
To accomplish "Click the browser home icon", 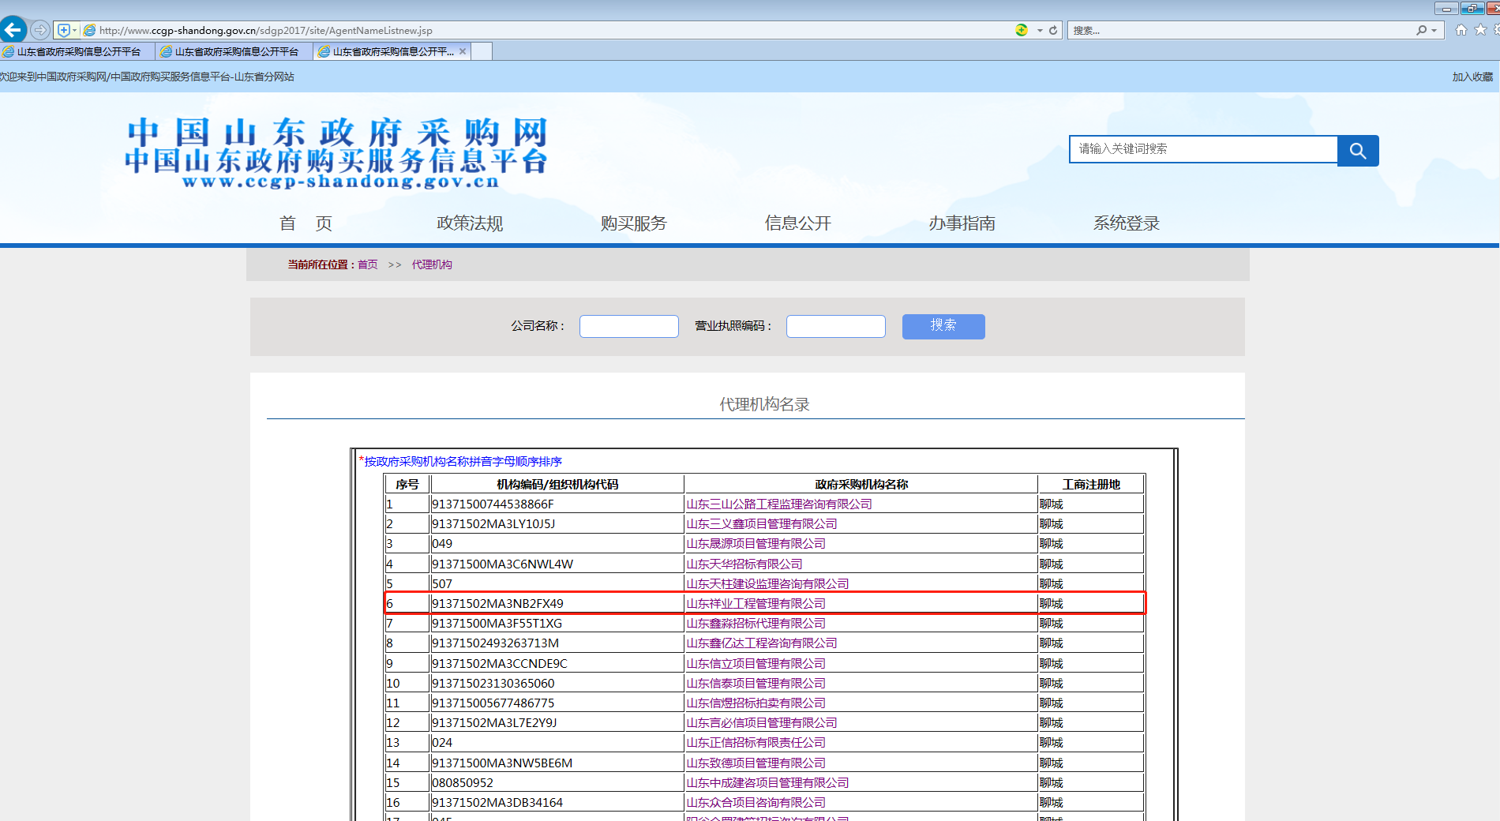I will pos(1461,30).
